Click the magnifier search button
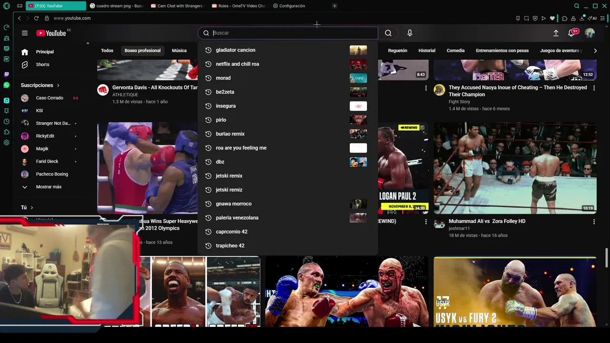610x343 pixels. pyautogui.click(x=388, y=33)
